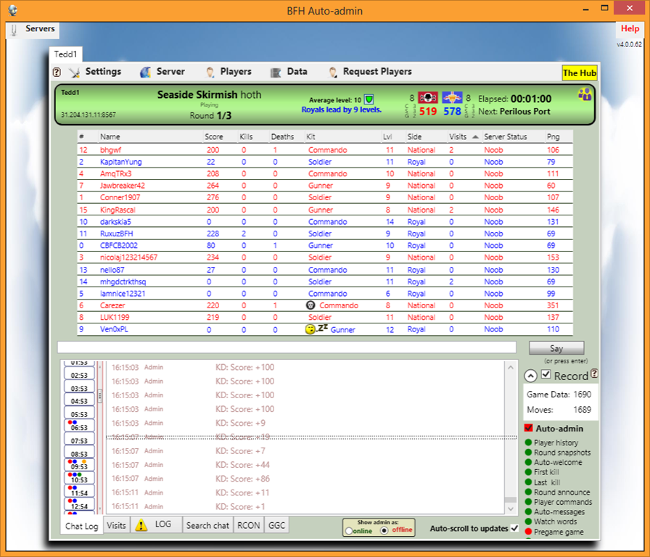Switch to the Visits tab
650x557 pixels.
click(x=116, y=526)
